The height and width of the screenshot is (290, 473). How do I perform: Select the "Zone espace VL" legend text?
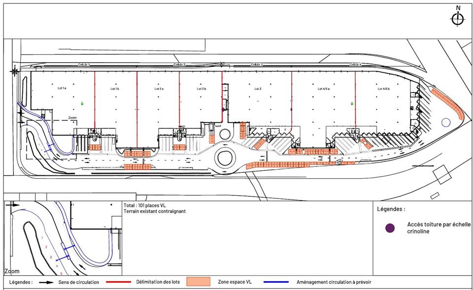235,282
